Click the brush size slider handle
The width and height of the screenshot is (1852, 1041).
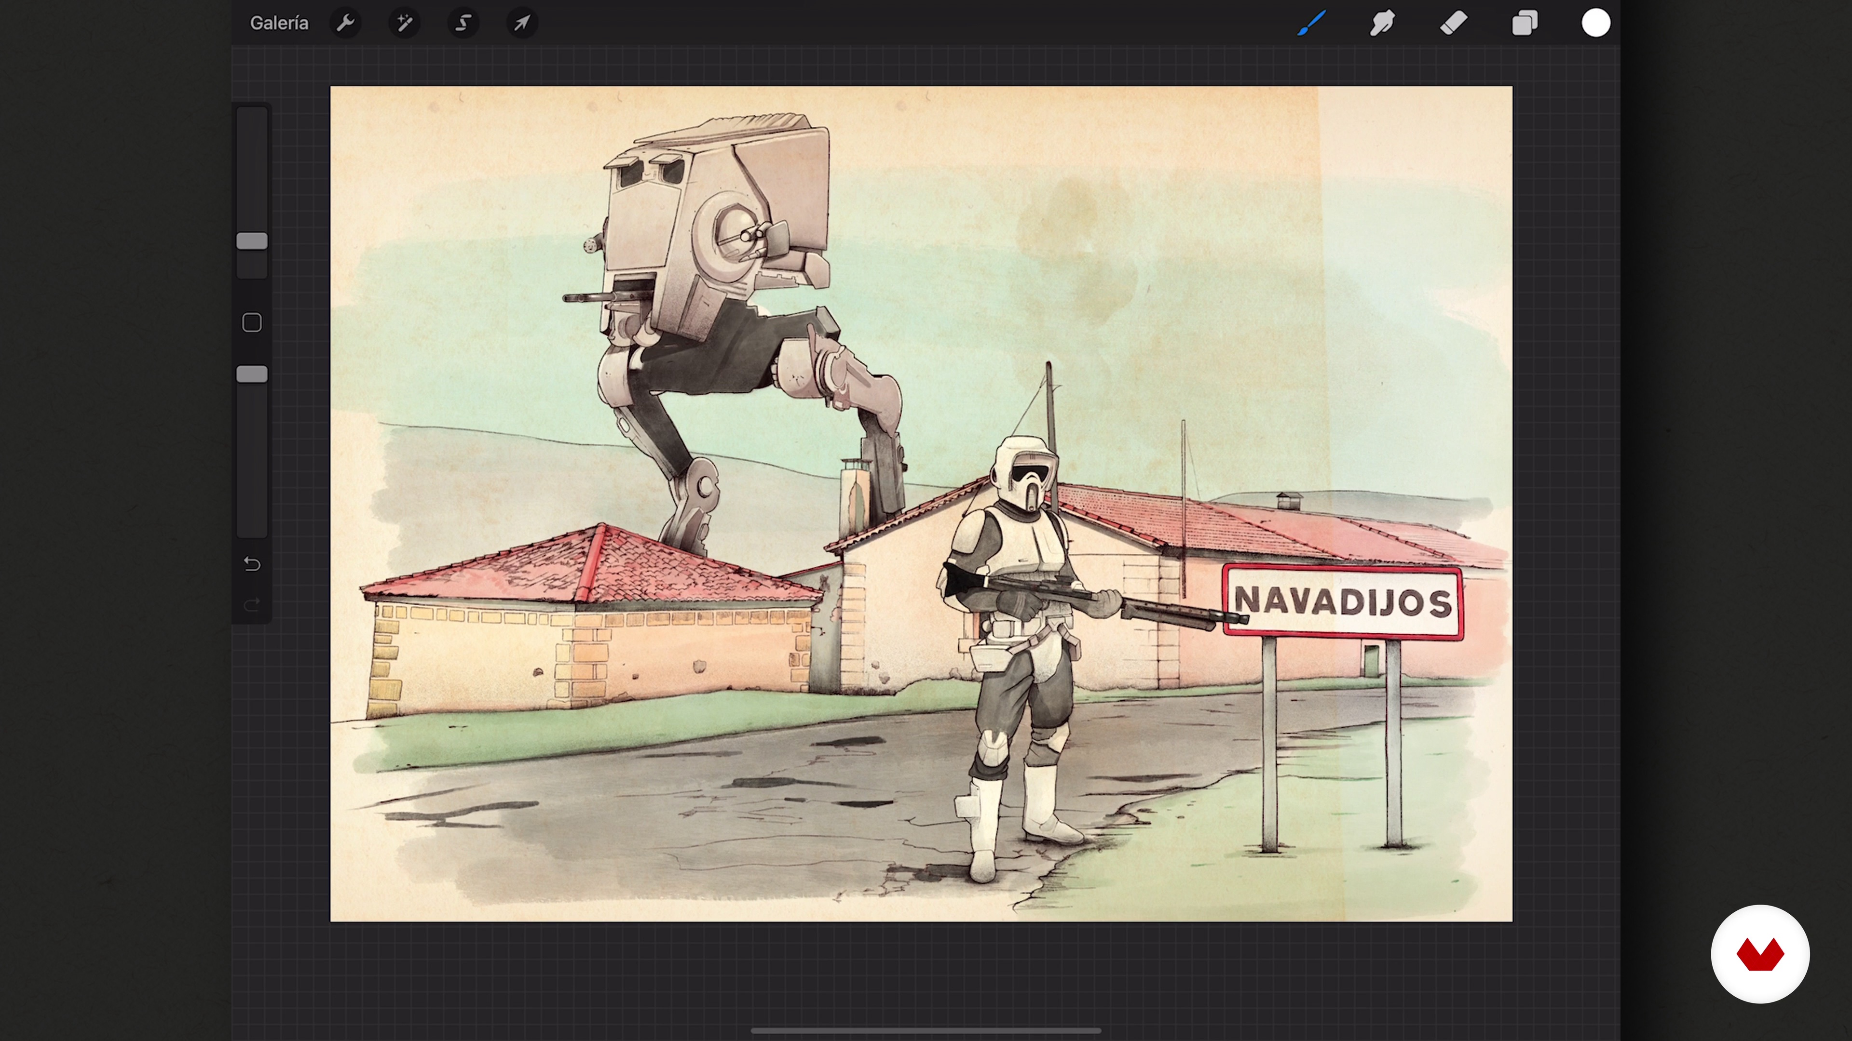point(252,241)
